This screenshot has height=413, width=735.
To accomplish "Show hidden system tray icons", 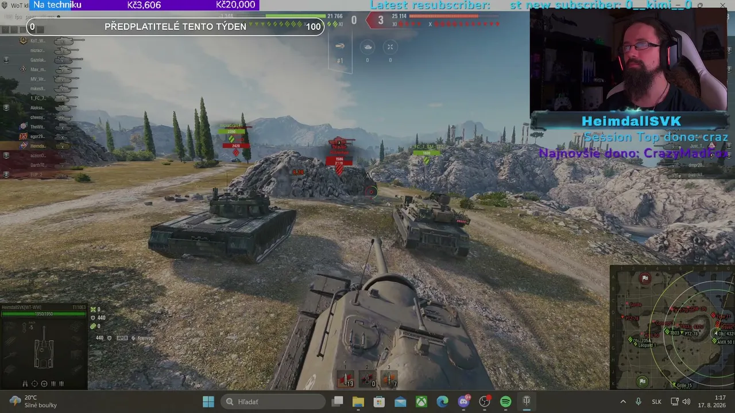I will [623, 402].
